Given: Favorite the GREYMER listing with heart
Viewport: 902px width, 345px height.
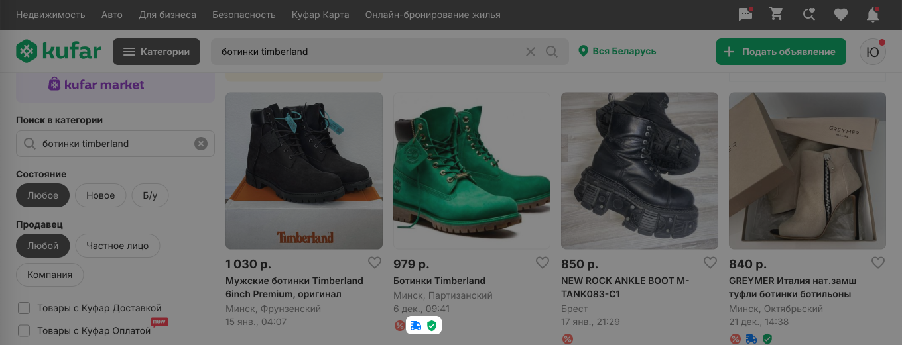Looking at the screenshot, I should pyautogui.click(x=878, y=262).
